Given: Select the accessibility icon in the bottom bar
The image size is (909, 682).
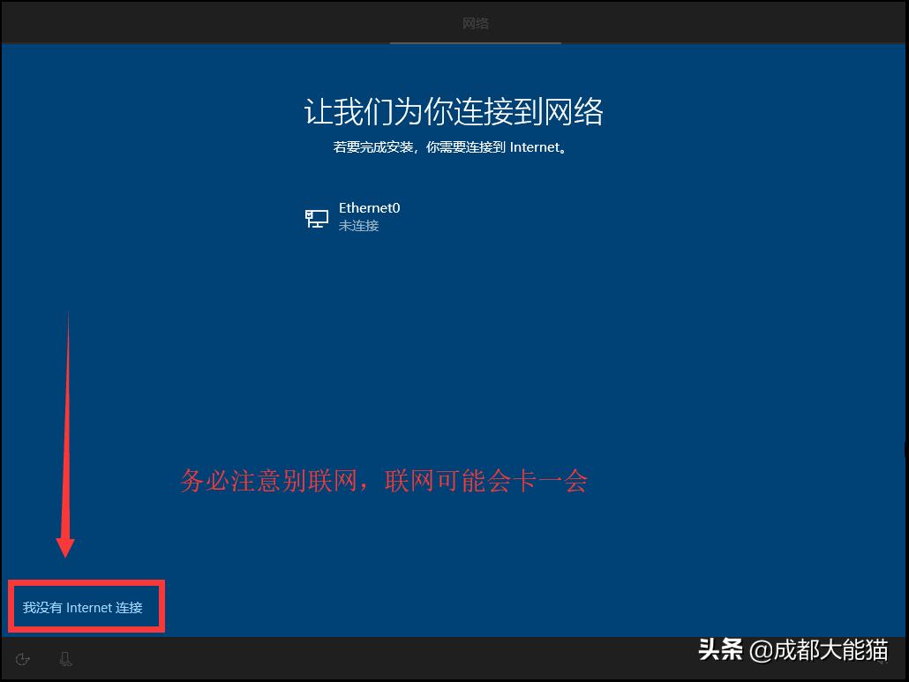Looking at the screenshot, I should pos(22,659).
